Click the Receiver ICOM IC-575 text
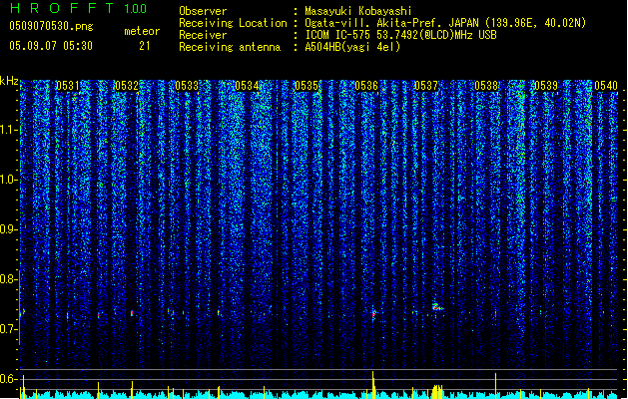628x399 pixels. 400,35
